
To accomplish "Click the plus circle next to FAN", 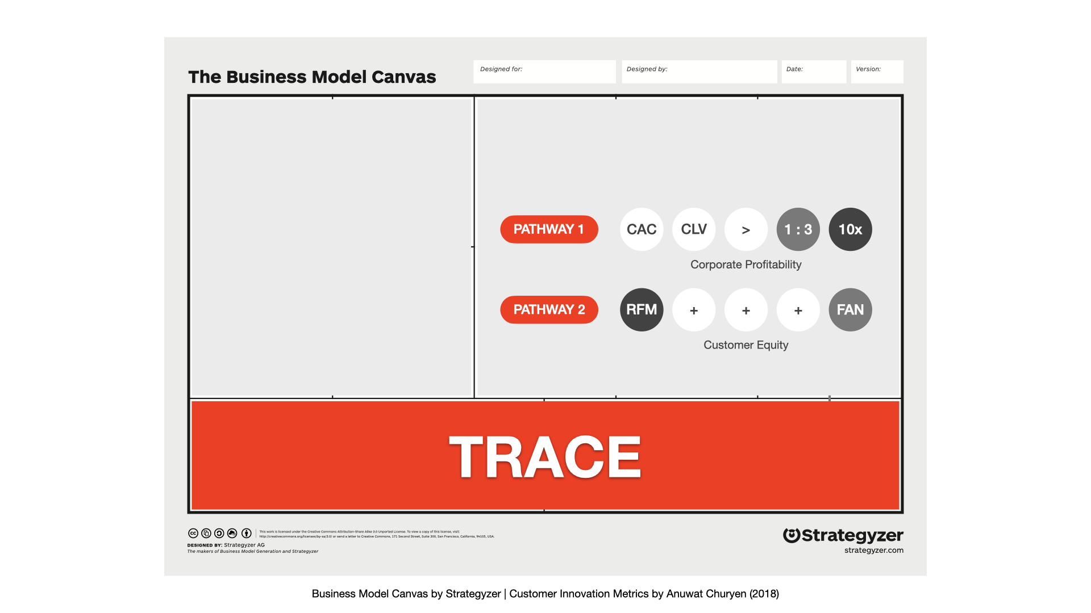I will click(798, 310).
